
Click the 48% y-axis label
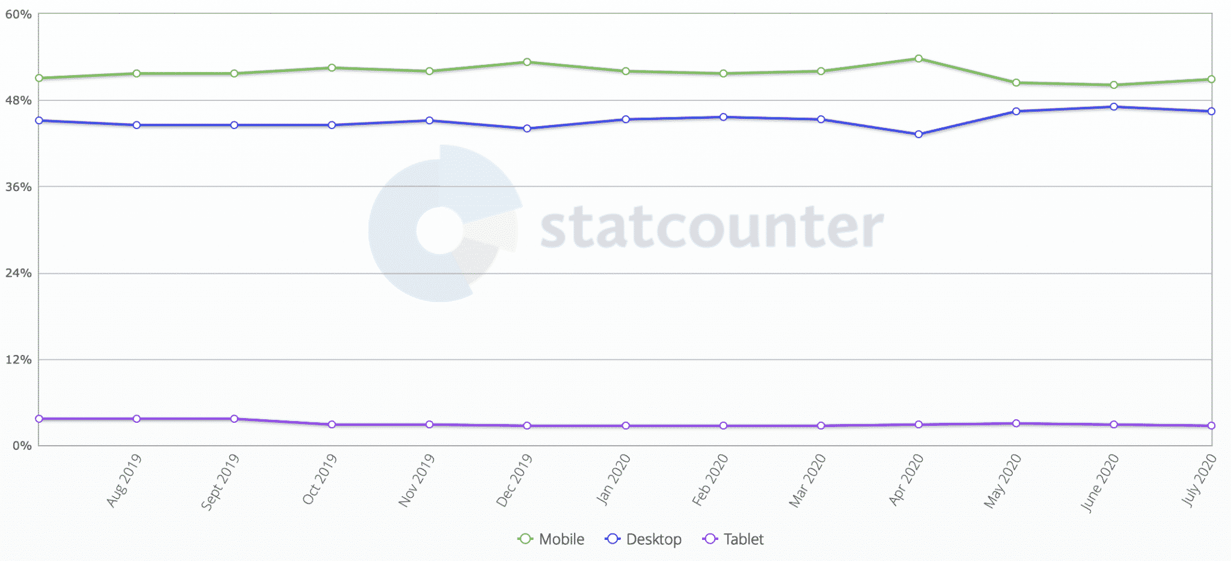tap(18, 100)
